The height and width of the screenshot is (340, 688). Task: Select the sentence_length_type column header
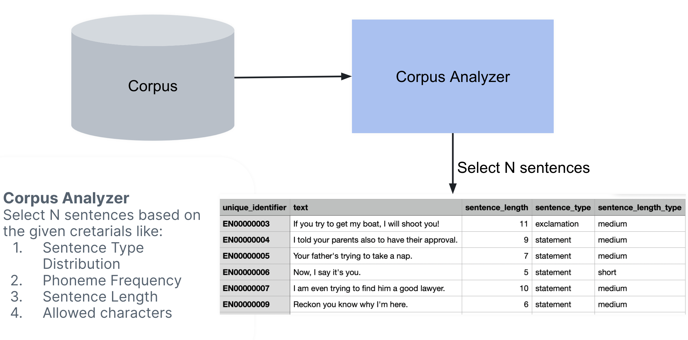pyautogui.click(x=640, y=207)
